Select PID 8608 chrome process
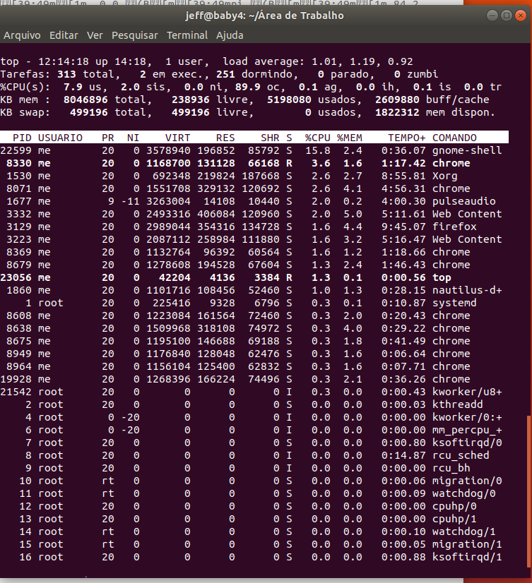 pyautogui.click(x=18, y=315)
